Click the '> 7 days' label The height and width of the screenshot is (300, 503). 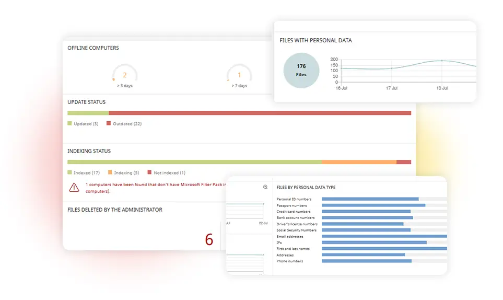click(x=239, y=86)
